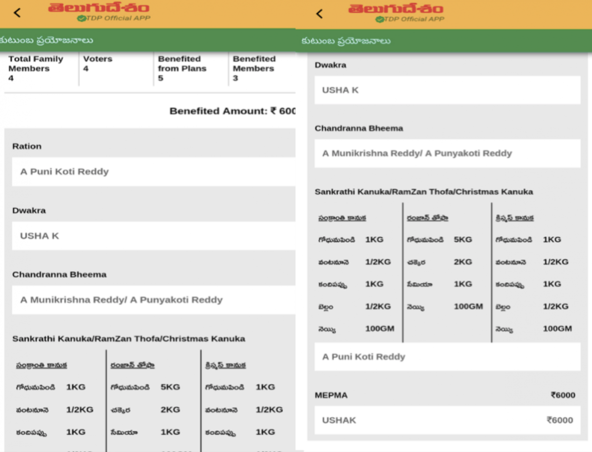
Task: Select Chandranna Bheema name field on left screen
Action: tap(153, 300)
